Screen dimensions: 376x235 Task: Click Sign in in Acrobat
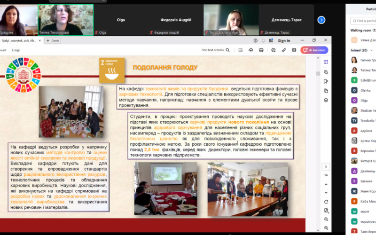(284, 40)
